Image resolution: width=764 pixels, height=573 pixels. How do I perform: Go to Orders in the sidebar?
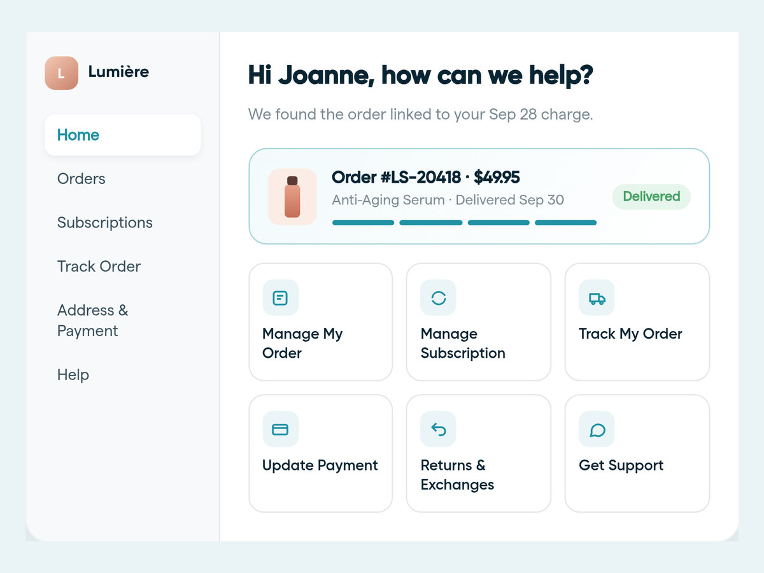[123, 179]
